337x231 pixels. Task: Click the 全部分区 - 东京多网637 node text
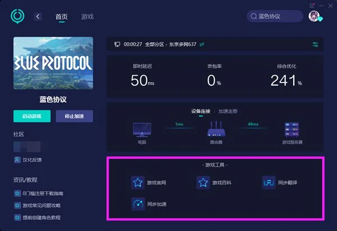[171, 44]
